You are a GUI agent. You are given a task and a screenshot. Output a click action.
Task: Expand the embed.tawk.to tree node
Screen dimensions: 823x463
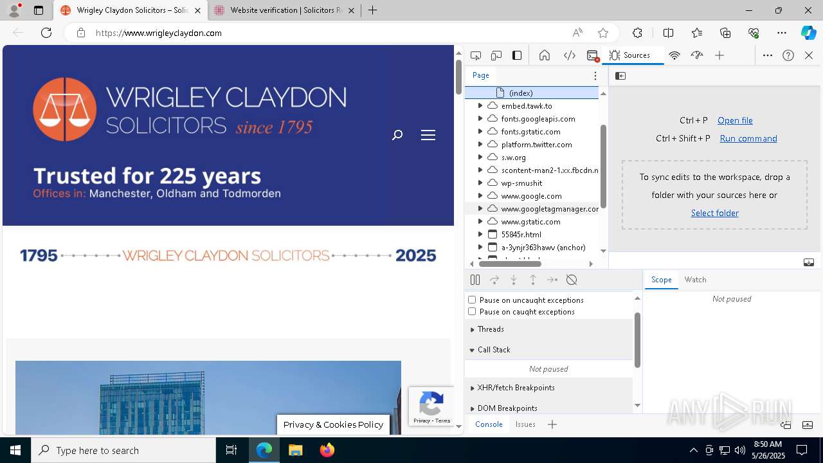tap(480, 105)
